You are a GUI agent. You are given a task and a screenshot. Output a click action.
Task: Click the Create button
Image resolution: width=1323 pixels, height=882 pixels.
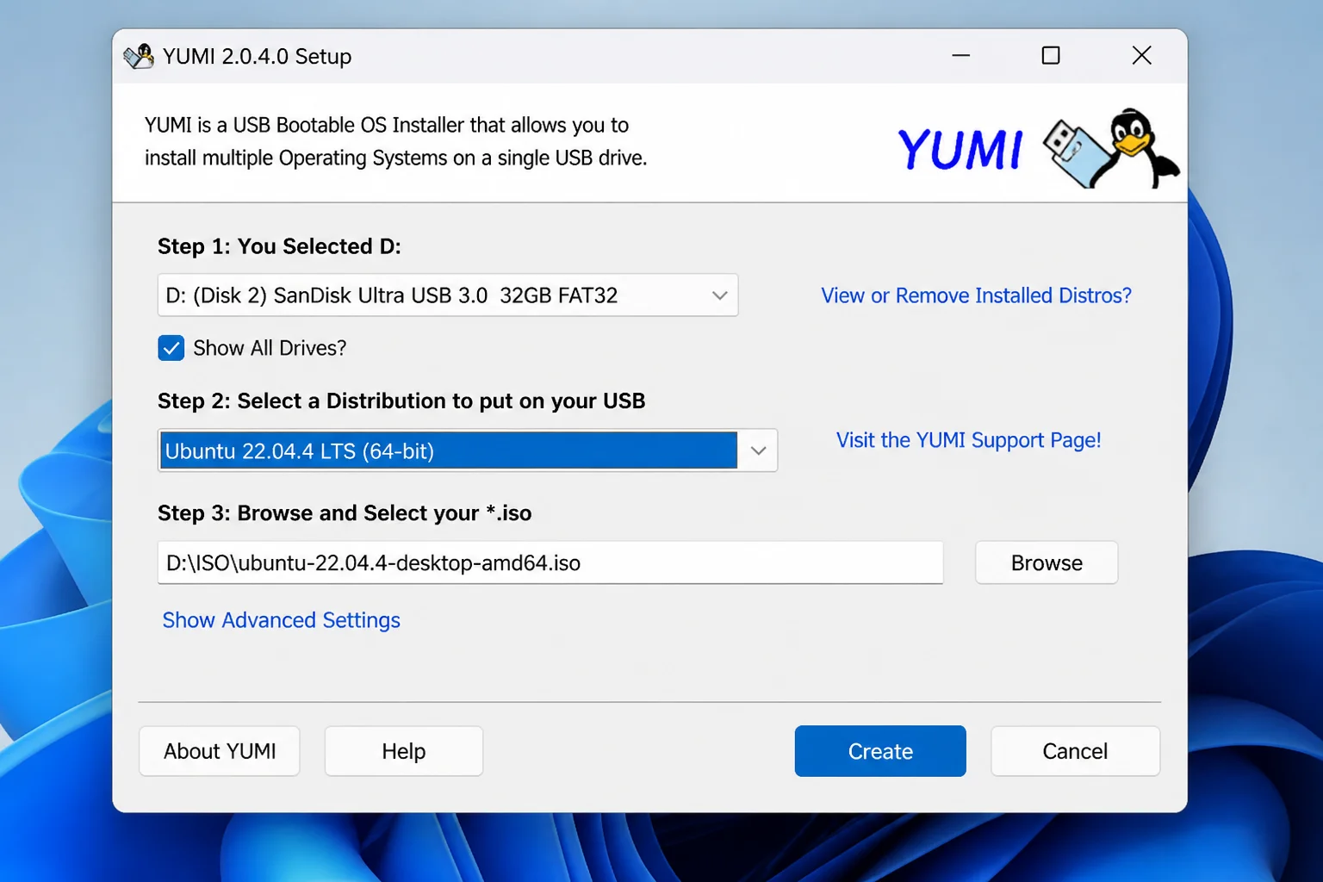[880, 751]
